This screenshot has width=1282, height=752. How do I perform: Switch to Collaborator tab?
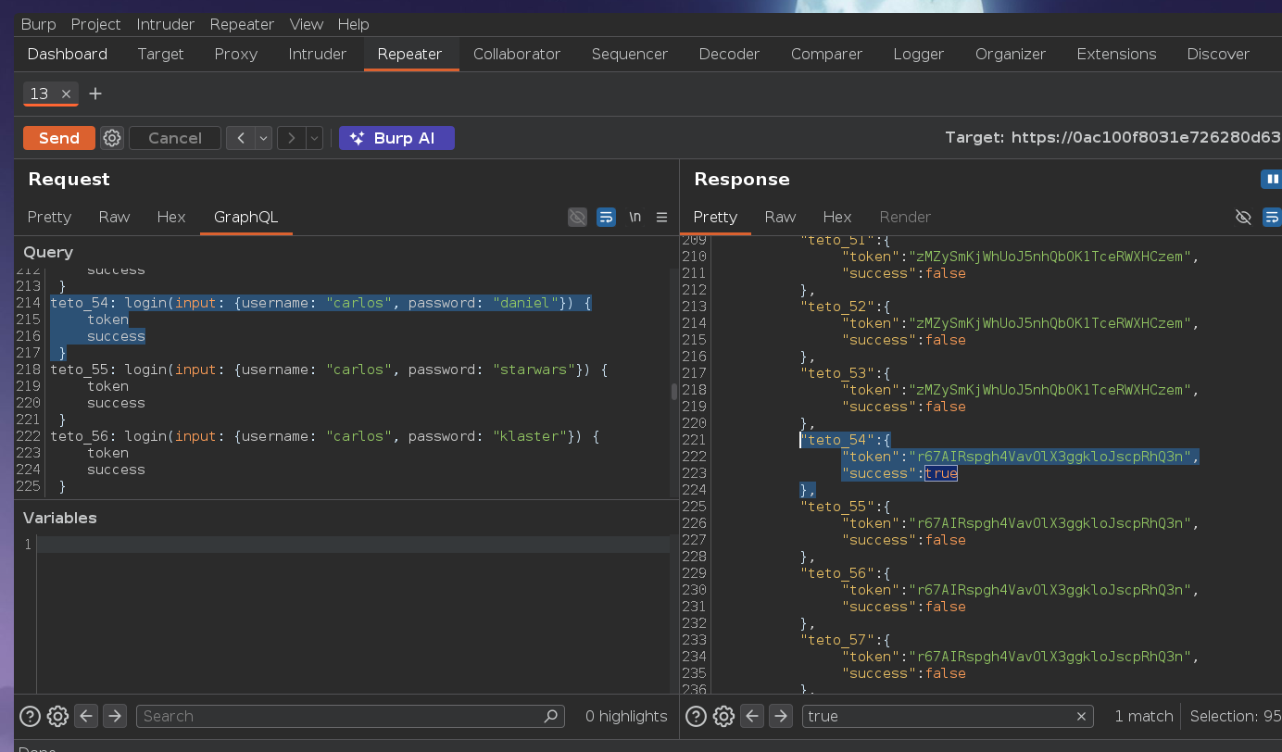(x=517, y=54)
